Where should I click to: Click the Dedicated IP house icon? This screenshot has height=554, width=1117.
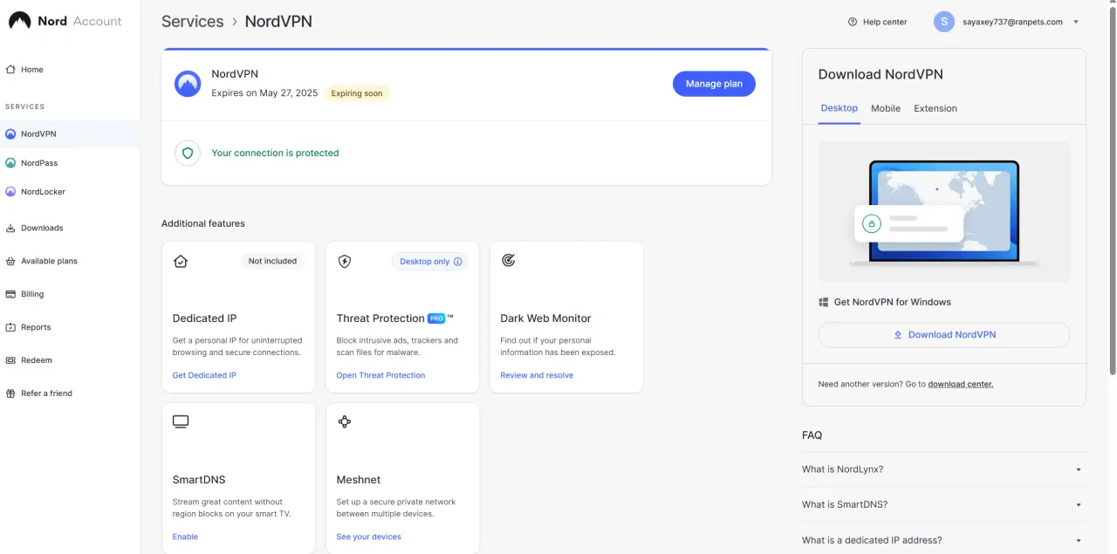coord(181,261)
